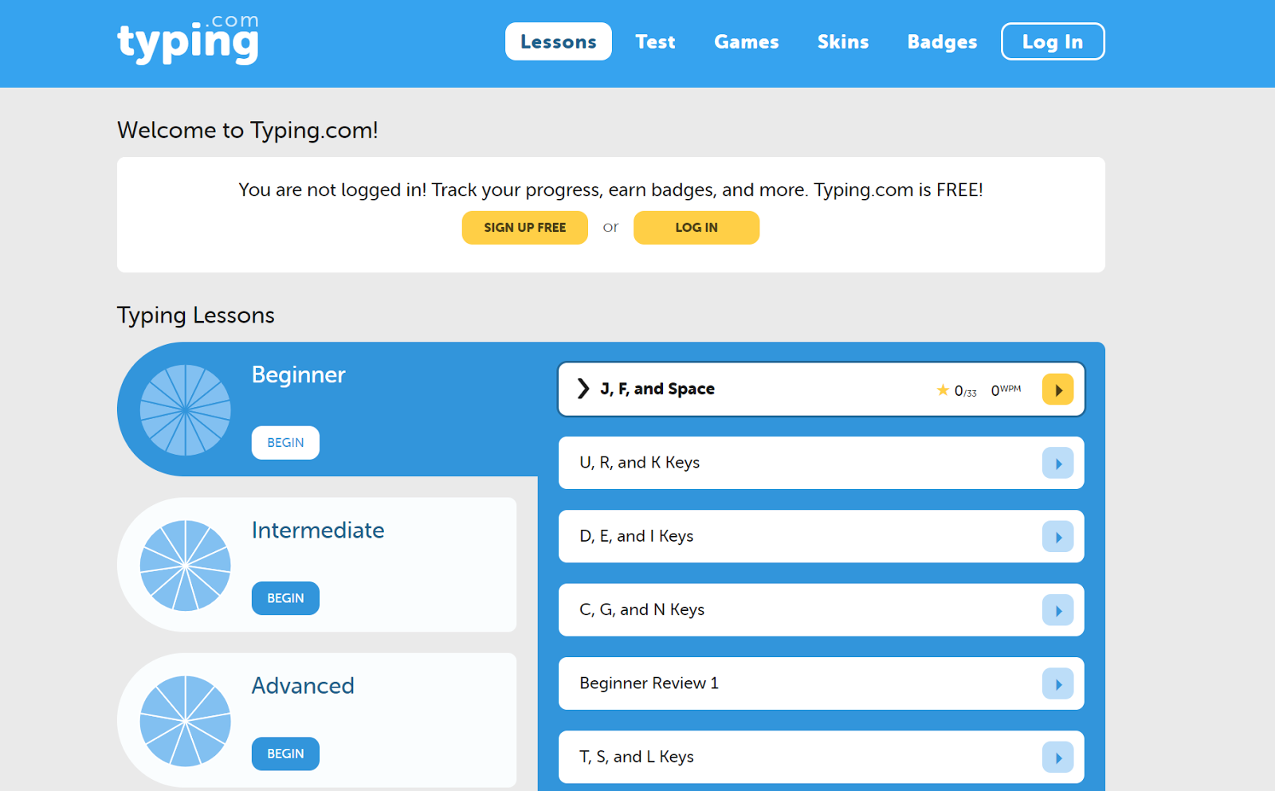The image size is (1275, 791).
Task: Click the Advanced course heading
Action: pyautogui.click(x=303, y=686)
